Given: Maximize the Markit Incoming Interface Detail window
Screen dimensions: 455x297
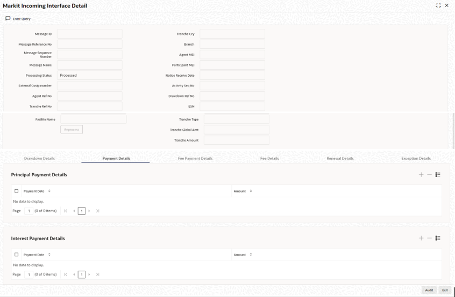Looking at the screenshot, I should pyautogui.click(x=438, y=5).
